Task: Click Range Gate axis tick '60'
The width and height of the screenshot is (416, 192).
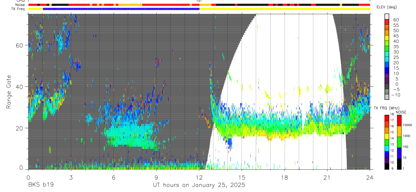Action: 20,45
